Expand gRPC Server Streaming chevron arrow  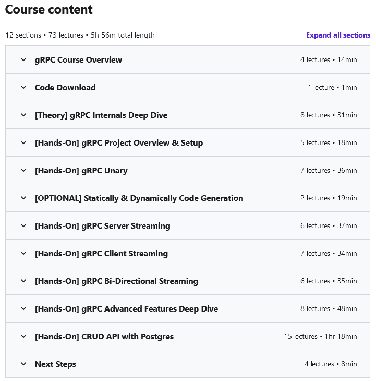[x=23, y=225]
